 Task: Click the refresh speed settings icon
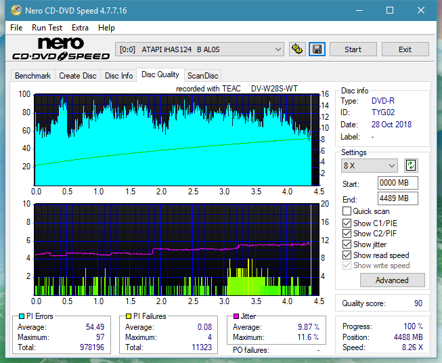coord(411,165)
